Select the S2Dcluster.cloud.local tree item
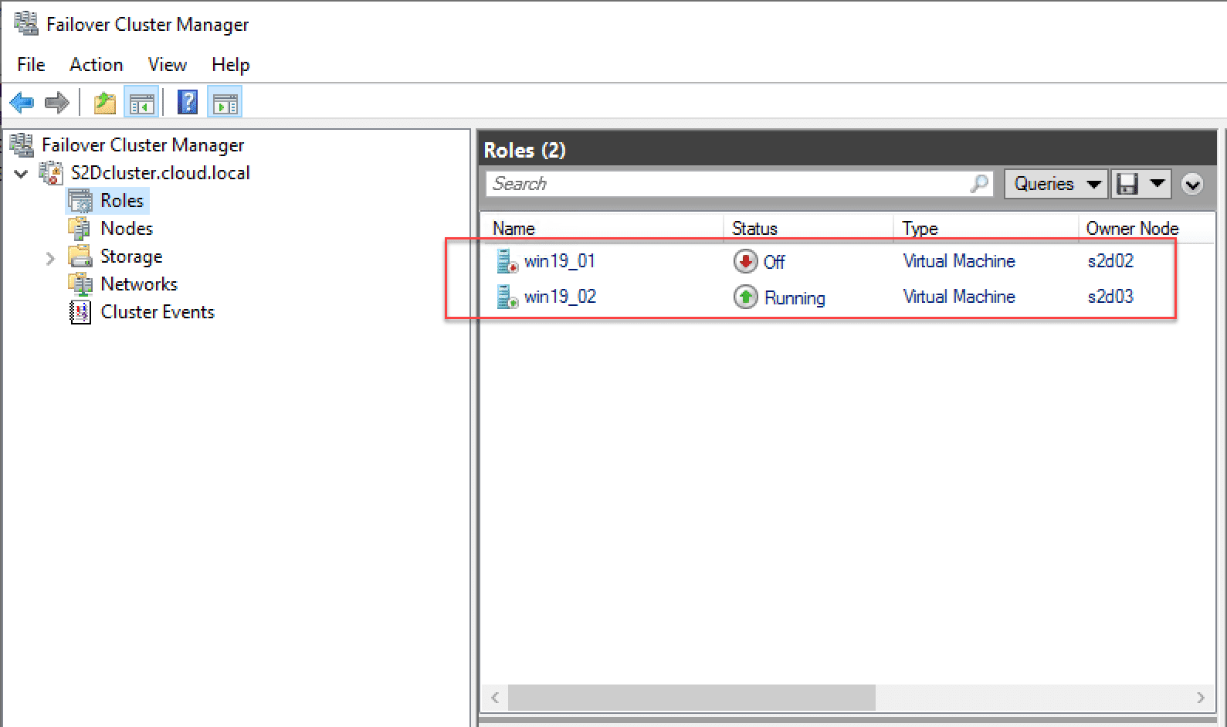Screen dimensions: 1227x727 (161, 172)
